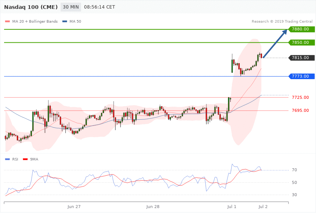This screenshot has width=316, height=214.
Task: Click the 9MA legend label
Action: [34, 159]
